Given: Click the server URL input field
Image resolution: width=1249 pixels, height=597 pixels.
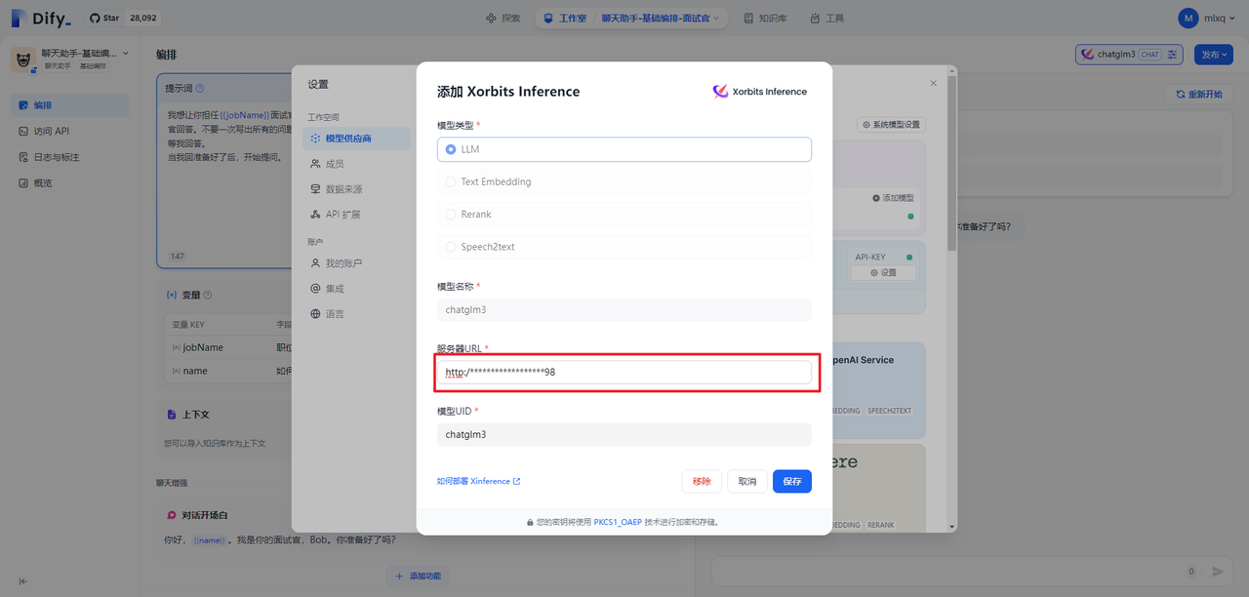Looking at the screenshot, I should (x=624, y=373).
